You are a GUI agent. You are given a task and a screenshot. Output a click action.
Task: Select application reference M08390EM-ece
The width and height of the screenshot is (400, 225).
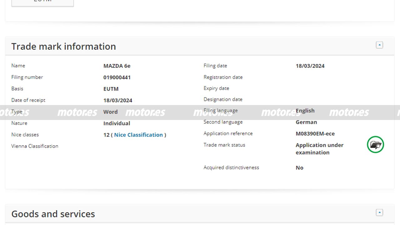coord(315,134)
